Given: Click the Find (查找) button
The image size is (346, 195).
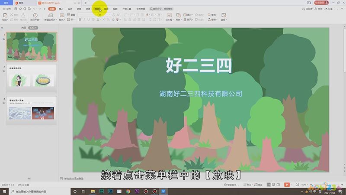Looking at the screenshot, I should click(x=212, y=15).
